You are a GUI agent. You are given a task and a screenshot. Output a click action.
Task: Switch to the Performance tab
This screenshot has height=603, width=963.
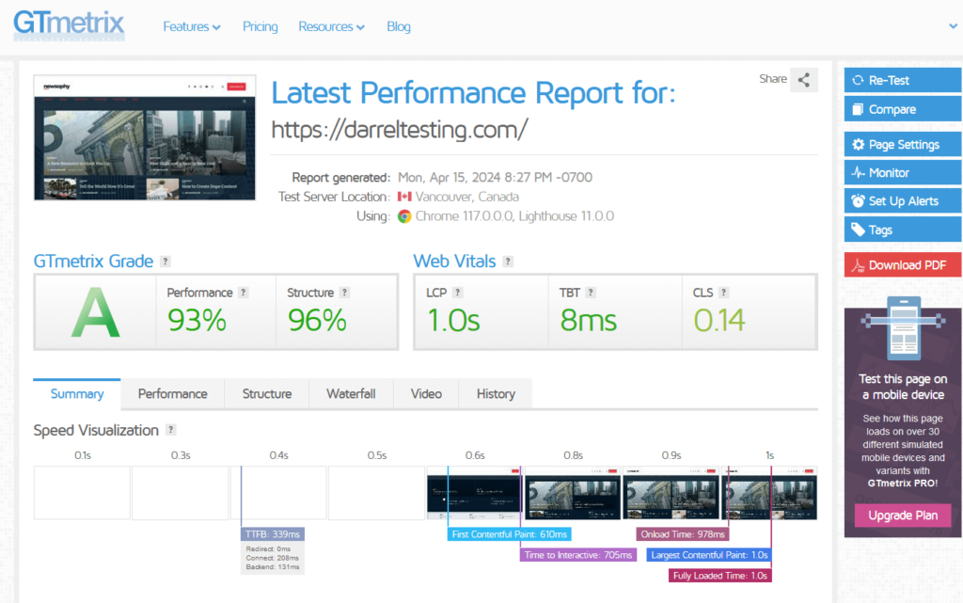pos(173,393)
